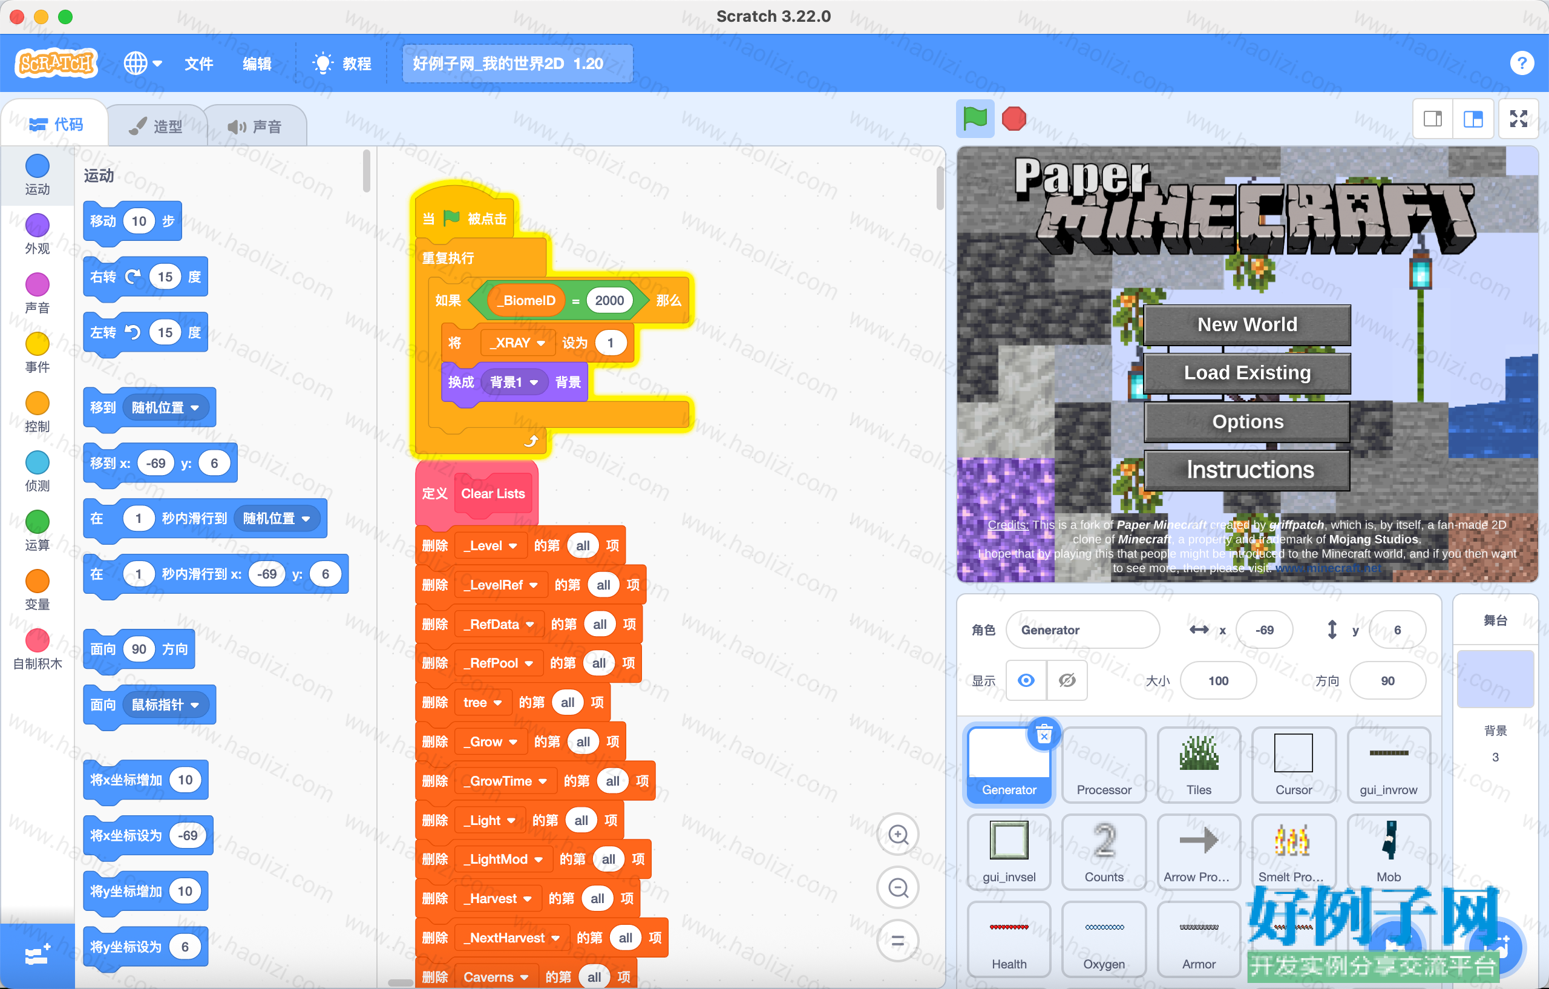Expand the 背景1 backdrop dropdown
The width and height of the screenshot is (1549, 989).
pos(513,382)
